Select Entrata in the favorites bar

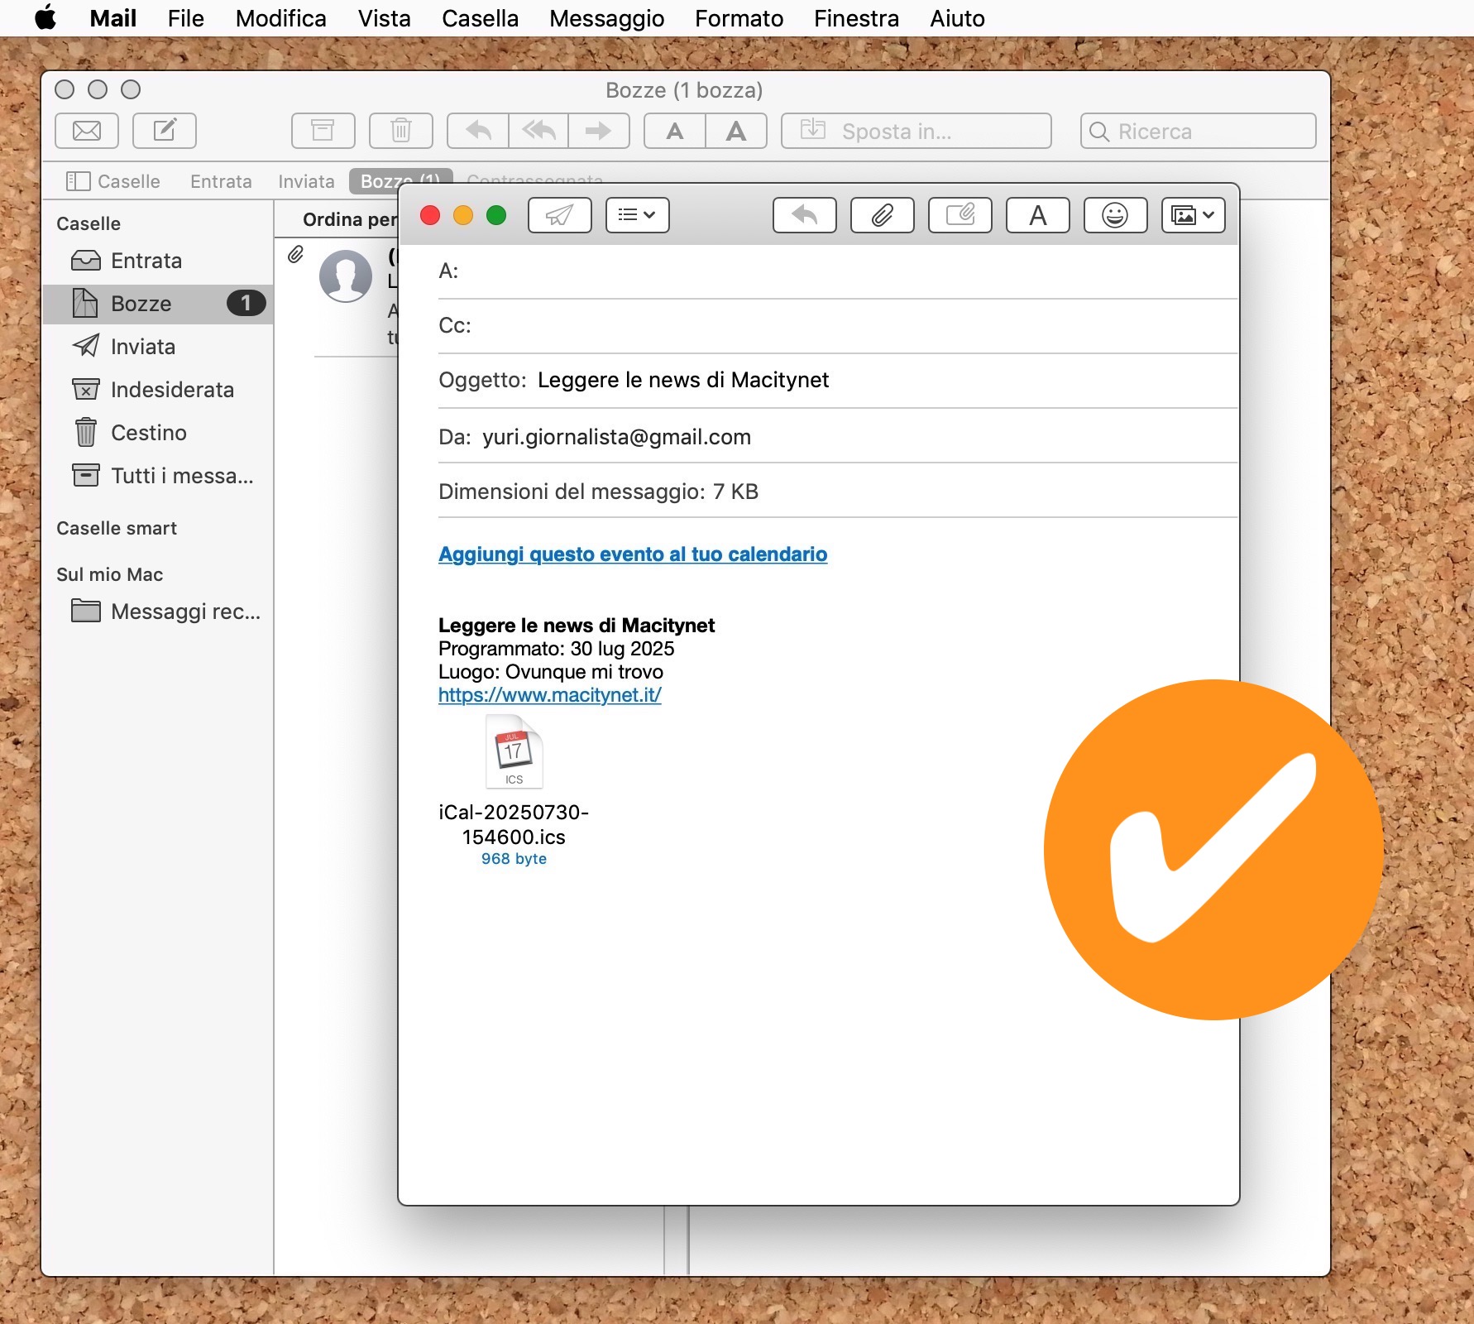221,181
